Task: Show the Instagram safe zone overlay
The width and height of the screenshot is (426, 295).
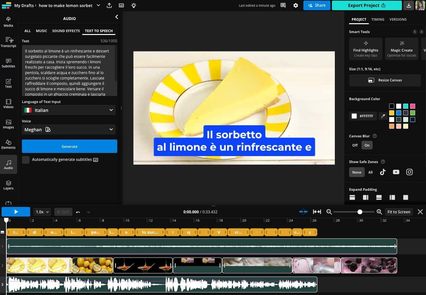Action: coord(409,172)
